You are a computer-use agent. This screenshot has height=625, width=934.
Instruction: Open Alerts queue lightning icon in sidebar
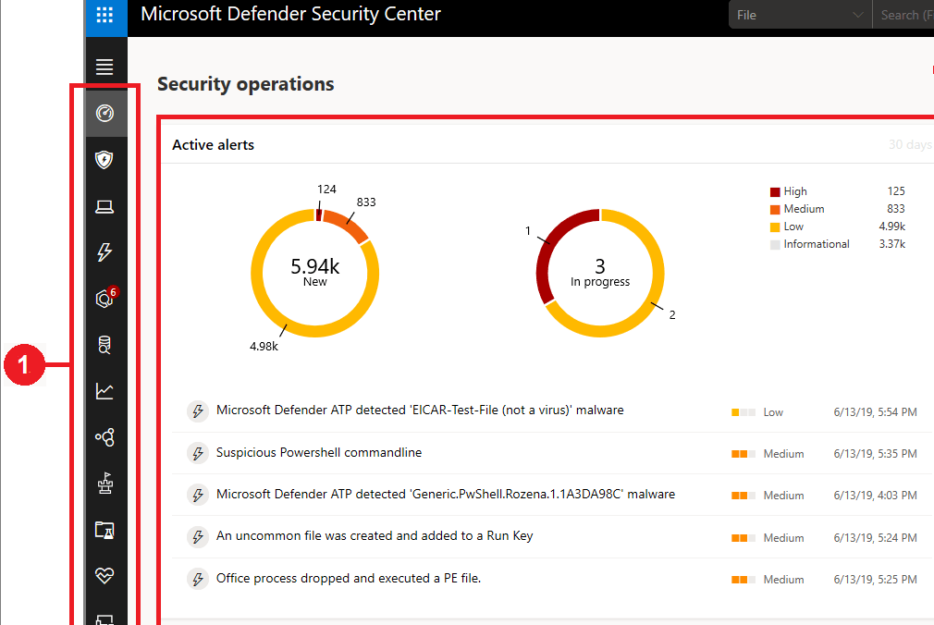pos(104,252)
